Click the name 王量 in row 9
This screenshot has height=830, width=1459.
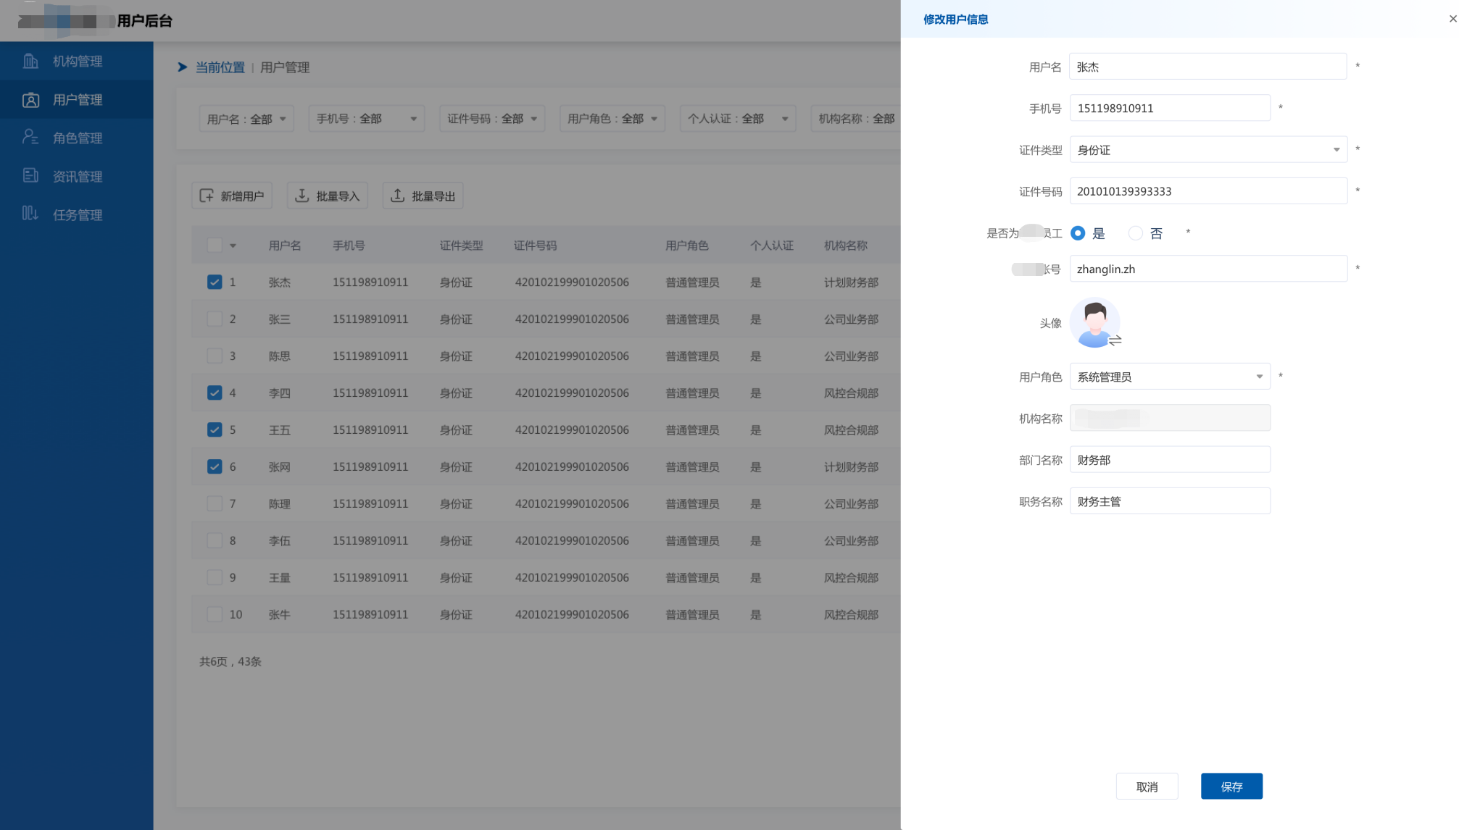pos(280,578)
